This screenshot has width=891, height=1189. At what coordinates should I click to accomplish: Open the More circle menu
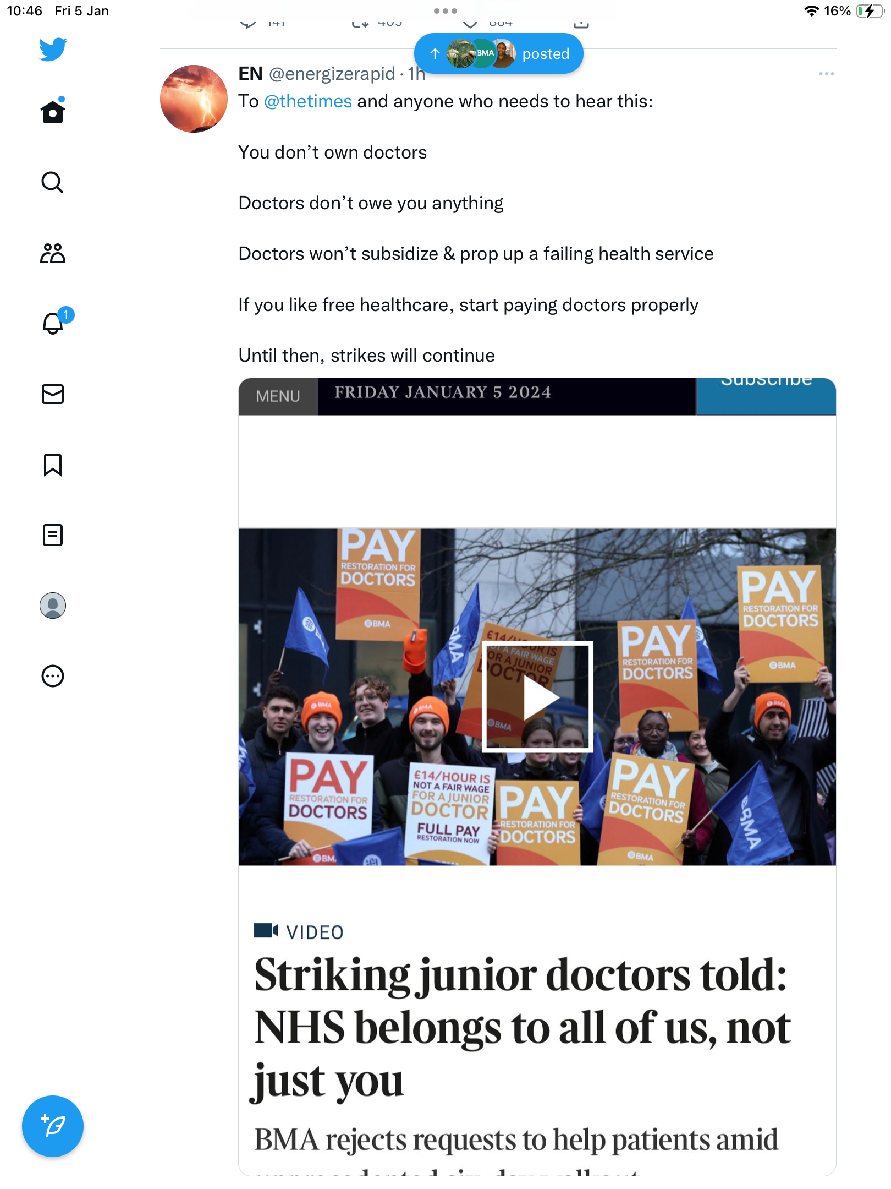pos(53,676)
